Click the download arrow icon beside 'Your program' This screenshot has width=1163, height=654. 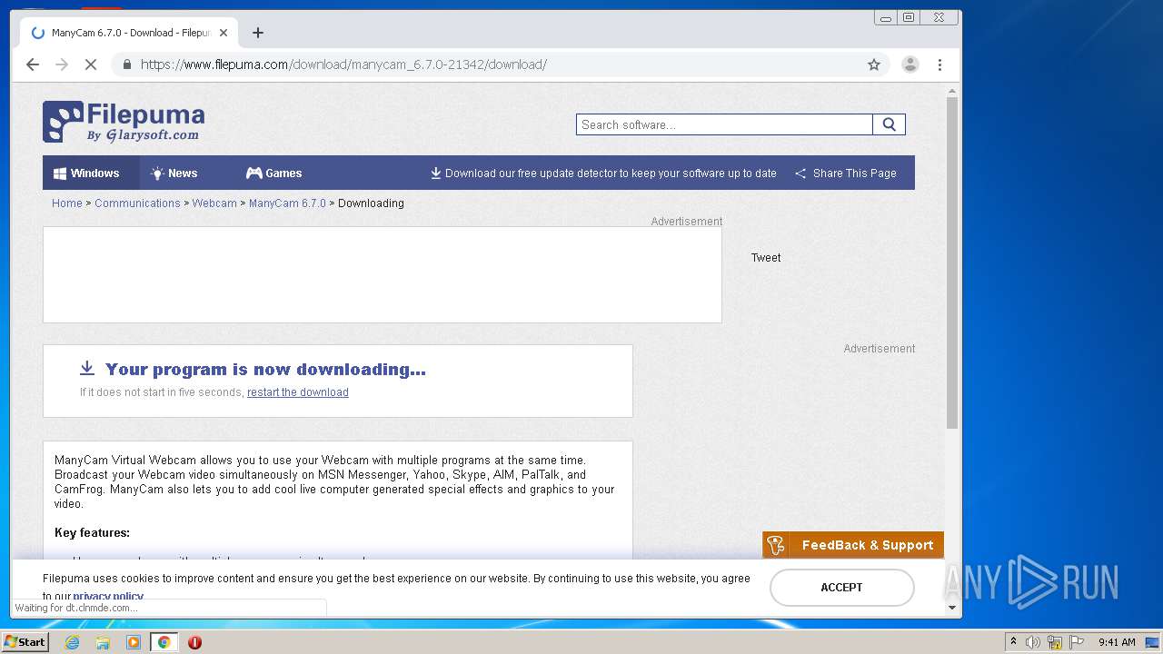(x=87, y=368)
